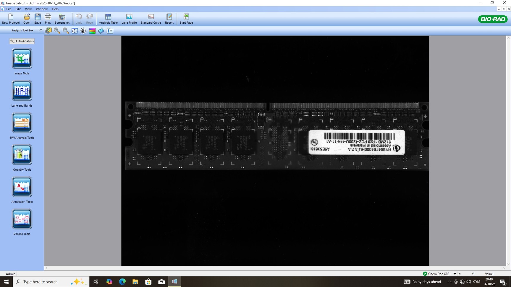Open the Analysis Table

tap(108, 19)
